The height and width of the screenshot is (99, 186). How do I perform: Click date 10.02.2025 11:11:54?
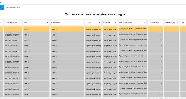pyautogui.click(x=12, y=62)
